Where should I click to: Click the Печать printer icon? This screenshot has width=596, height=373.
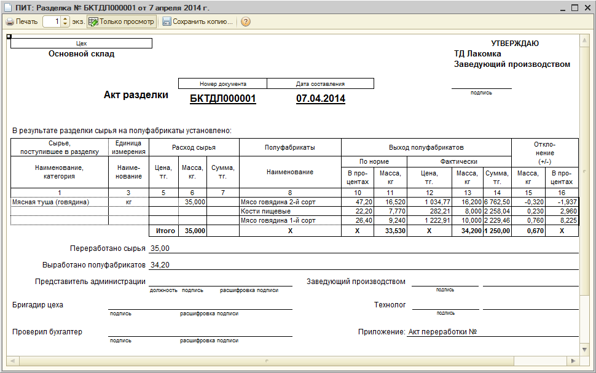10,21
